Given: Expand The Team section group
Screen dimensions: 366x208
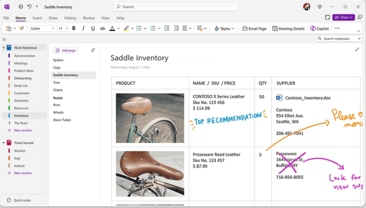Looking at the screenshot, I should pos(10,123).
